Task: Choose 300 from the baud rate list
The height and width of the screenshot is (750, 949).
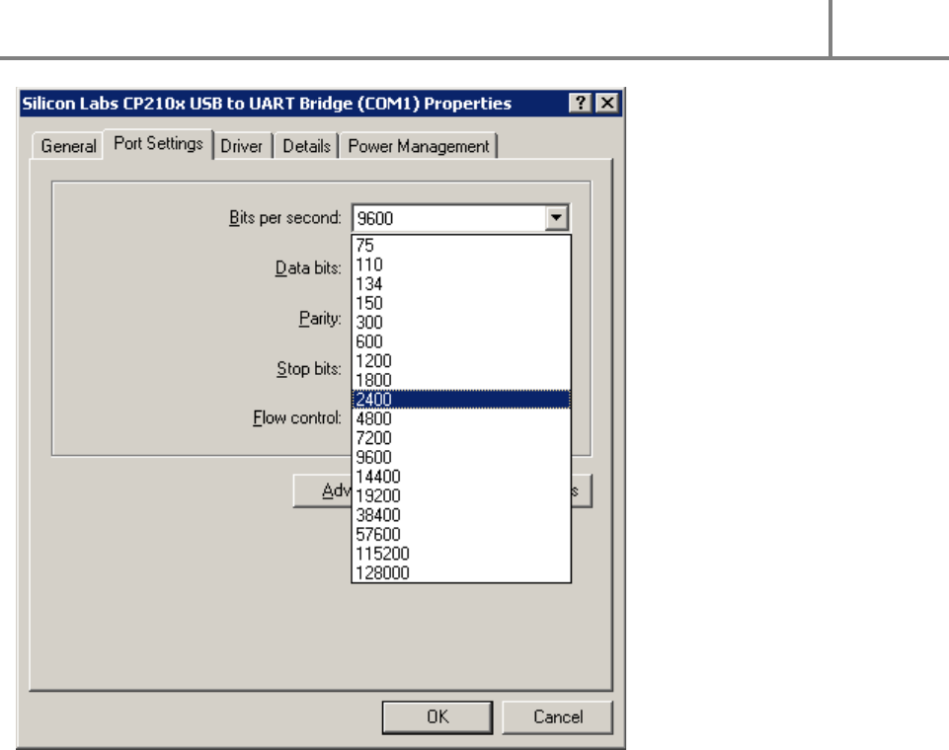Action: (461, 323)
